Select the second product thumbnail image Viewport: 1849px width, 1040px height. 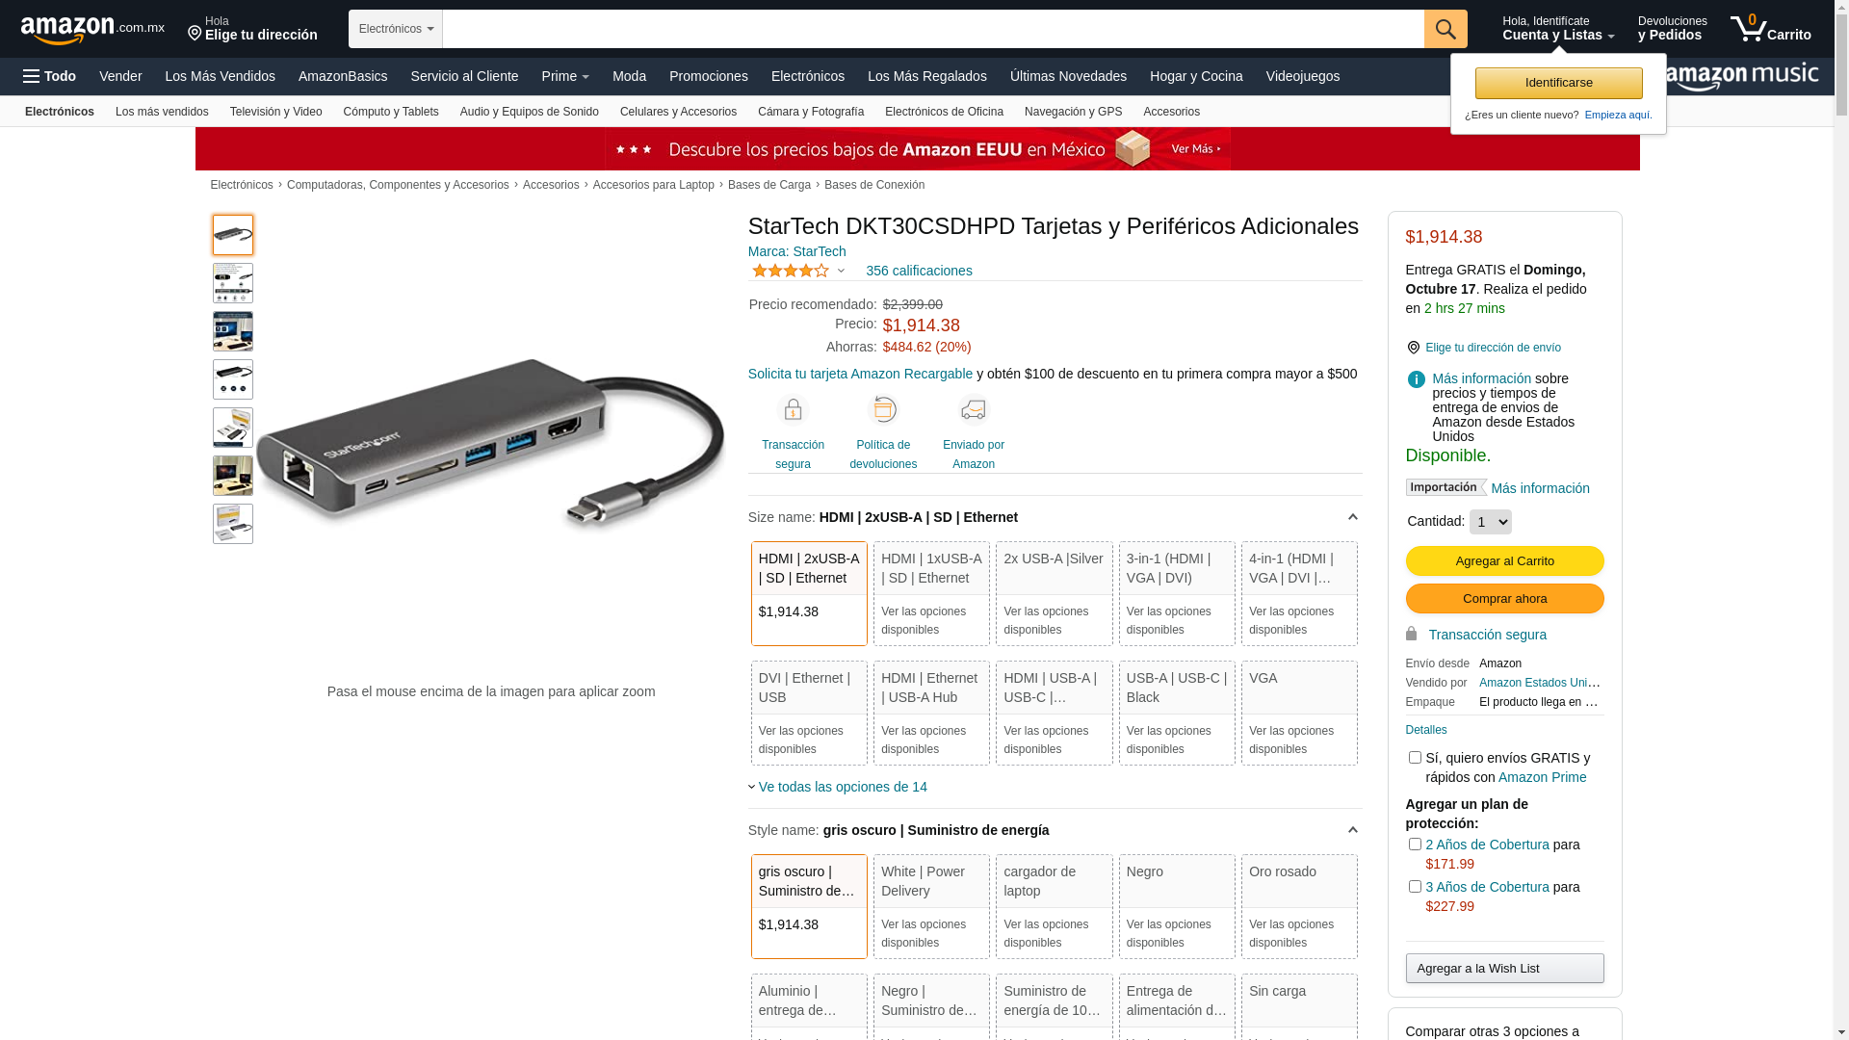click(x=233, y=283)
